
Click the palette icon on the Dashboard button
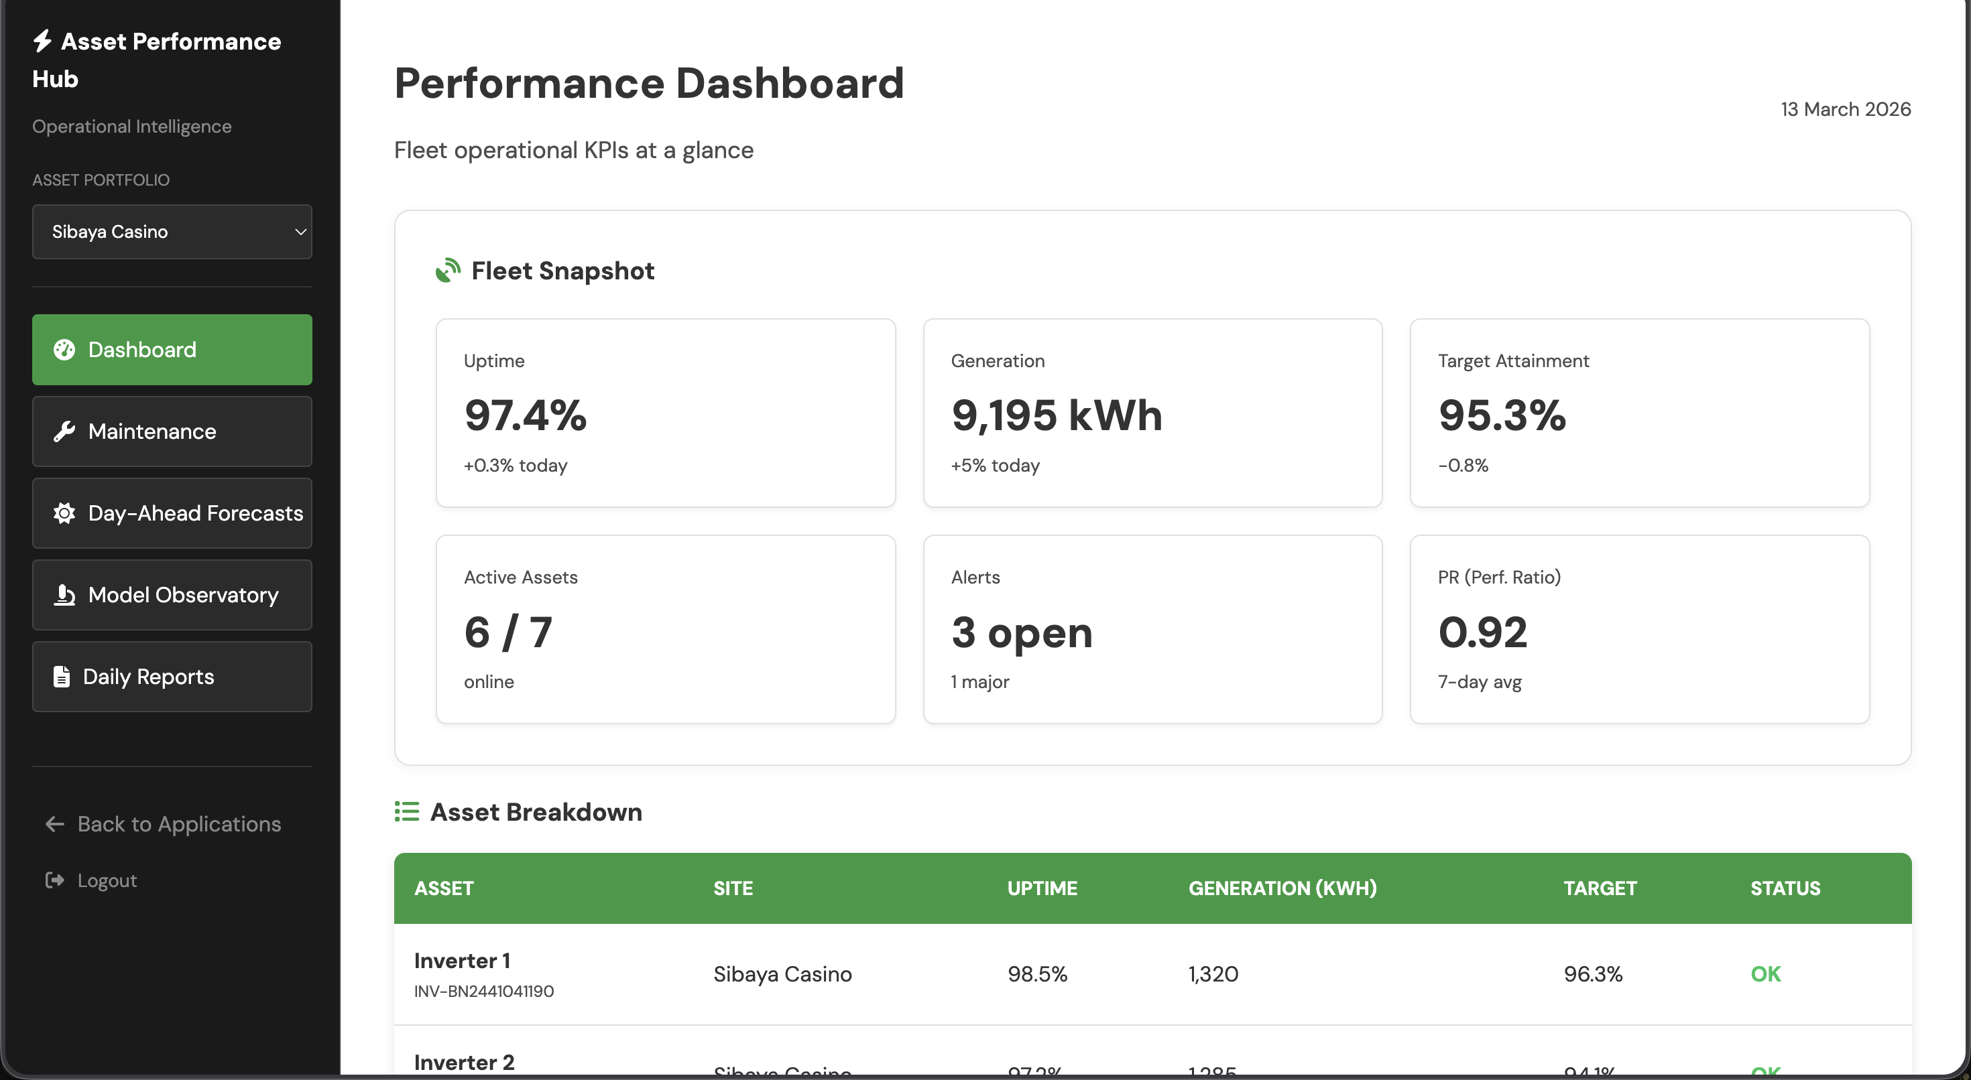[64, 350]
